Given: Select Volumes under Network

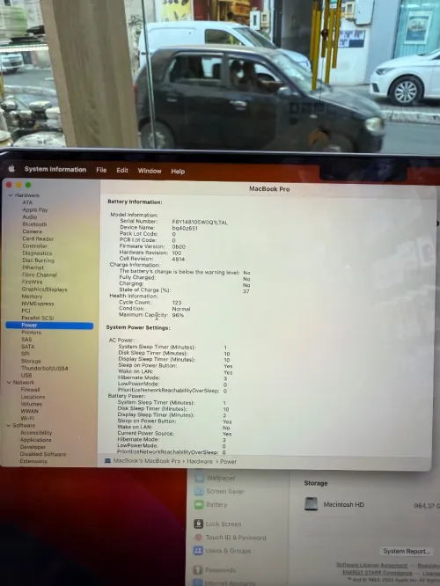Looking at the screenshot, I should [x=32, y=404].
